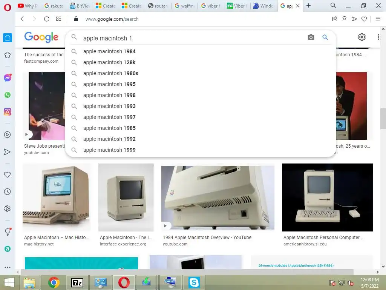The image size is (386, 290).
Task: Select suggestion apple macintosh 1995
Action: click(201, 84)
